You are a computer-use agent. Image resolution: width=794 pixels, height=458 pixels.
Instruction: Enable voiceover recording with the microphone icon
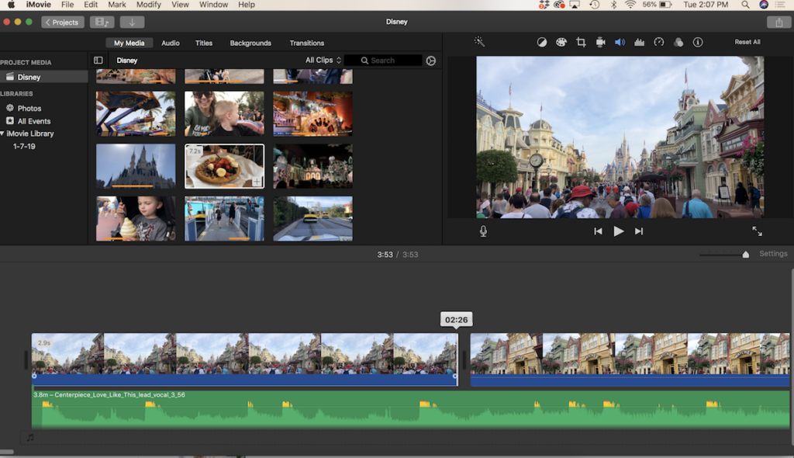point(482,231)
